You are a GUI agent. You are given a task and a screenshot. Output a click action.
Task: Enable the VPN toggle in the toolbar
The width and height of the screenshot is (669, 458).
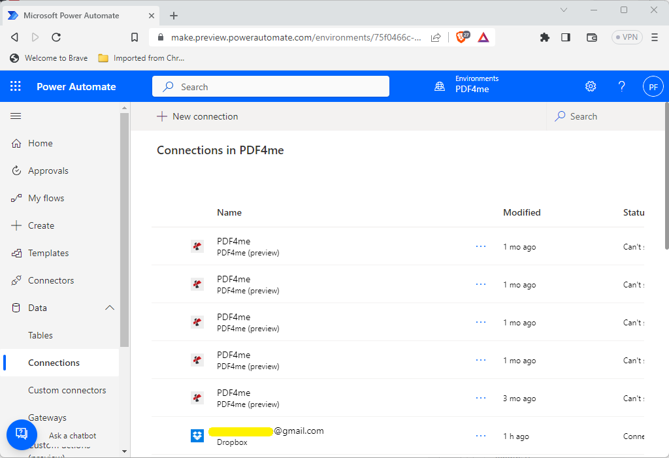pyautogui.click(x=626, y=37)
